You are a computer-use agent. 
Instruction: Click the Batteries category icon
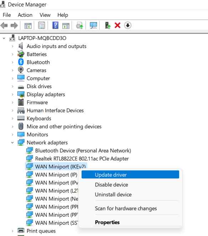21,54
